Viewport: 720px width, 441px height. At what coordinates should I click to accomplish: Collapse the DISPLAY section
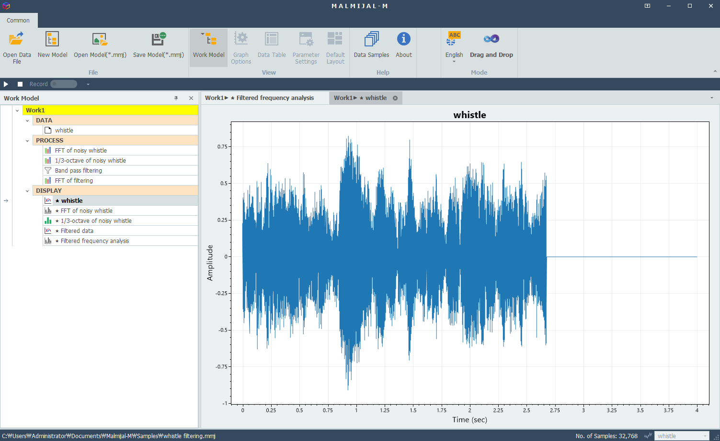(x=27, y=191)
